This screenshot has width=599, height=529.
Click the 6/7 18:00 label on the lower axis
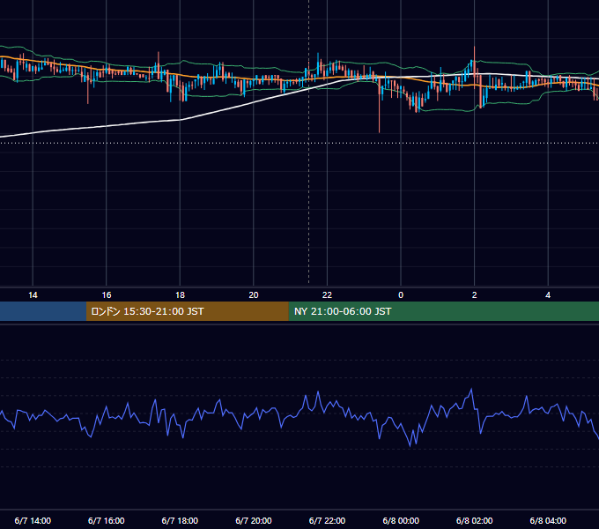[180, 520]
